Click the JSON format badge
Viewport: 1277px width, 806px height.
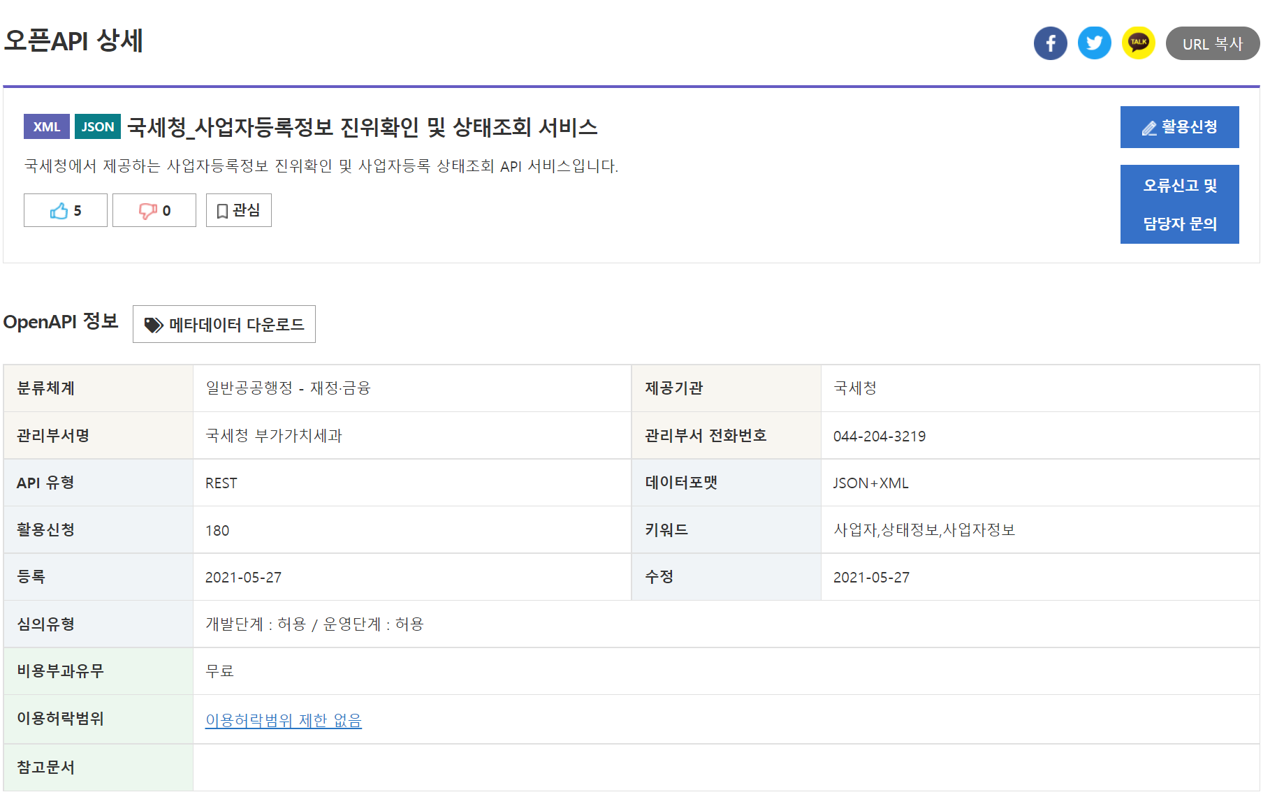(97, 126)
